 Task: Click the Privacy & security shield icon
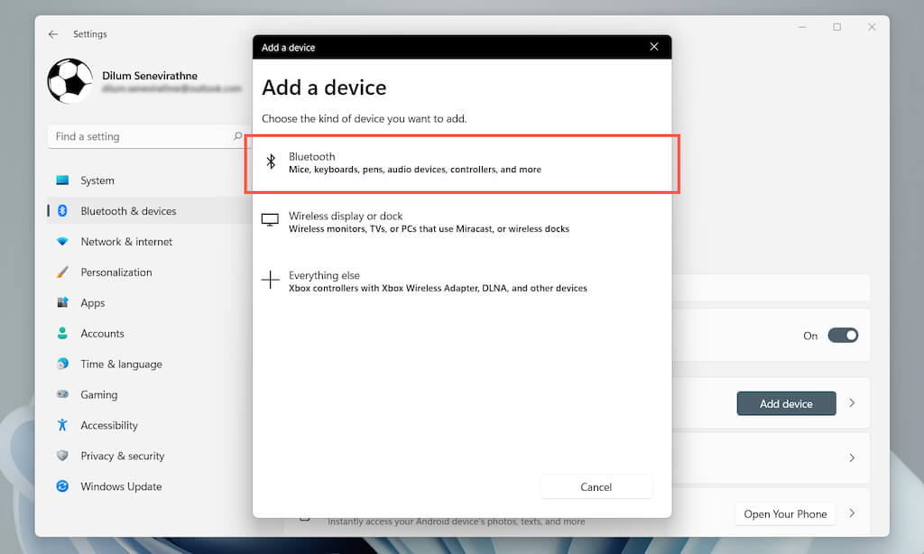[x=62, y=456]
